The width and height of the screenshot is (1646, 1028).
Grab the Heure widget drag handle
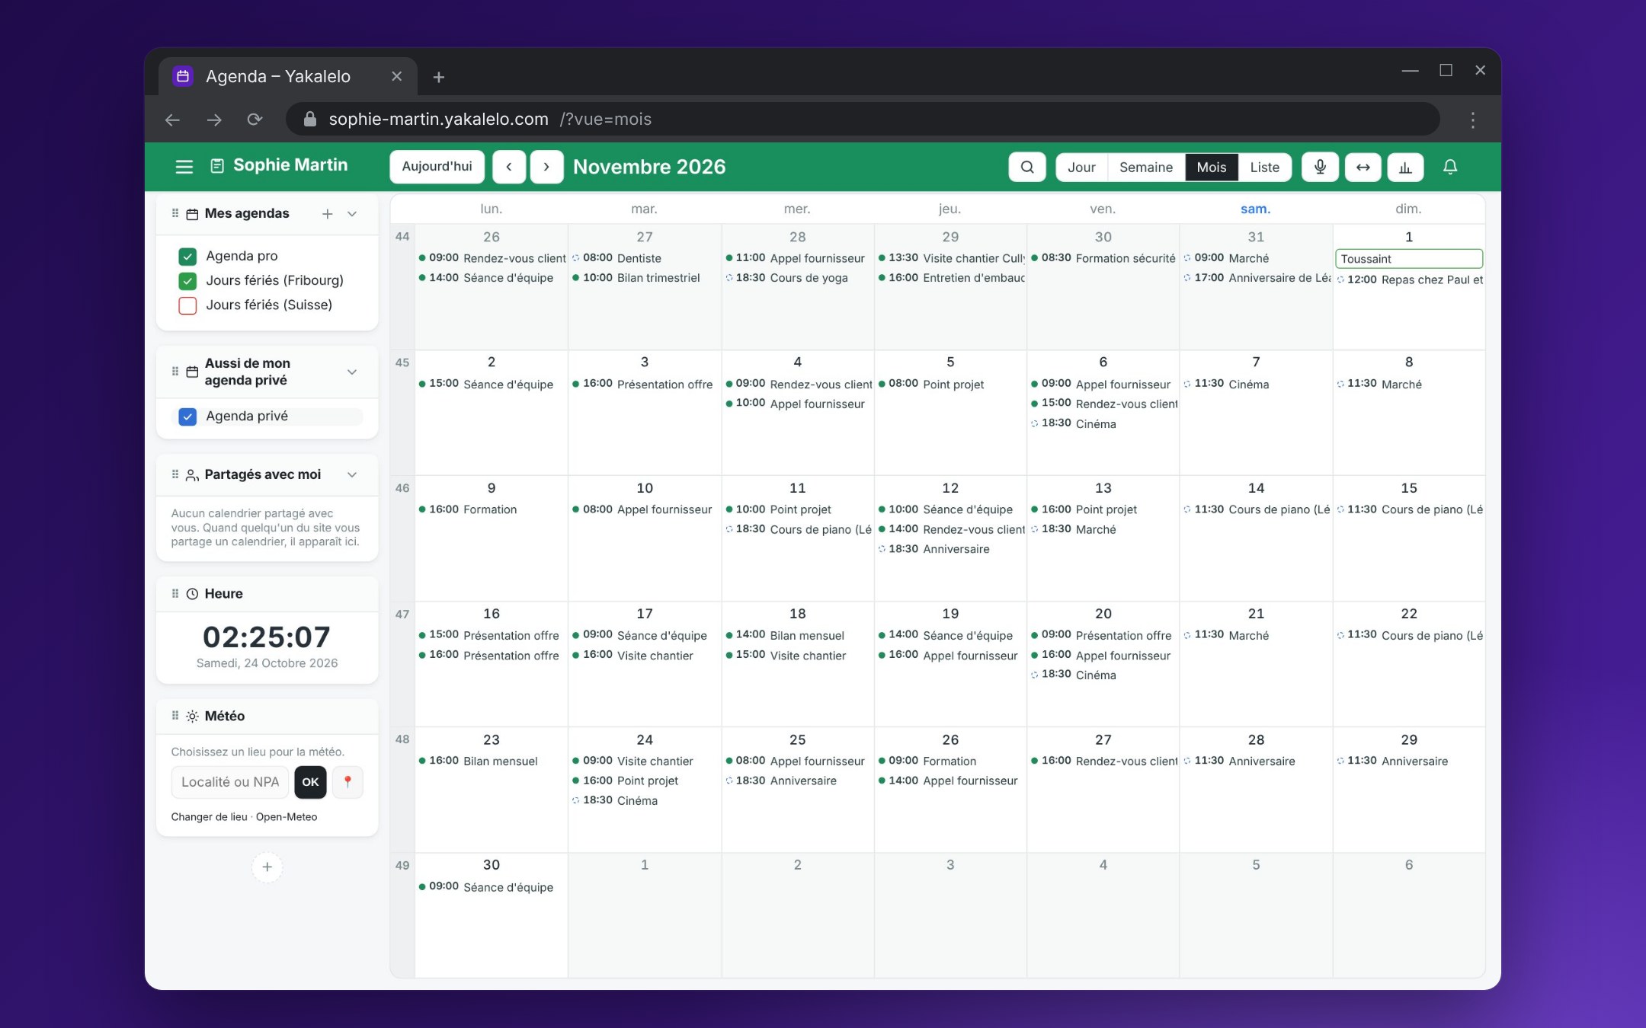(175, 593)
